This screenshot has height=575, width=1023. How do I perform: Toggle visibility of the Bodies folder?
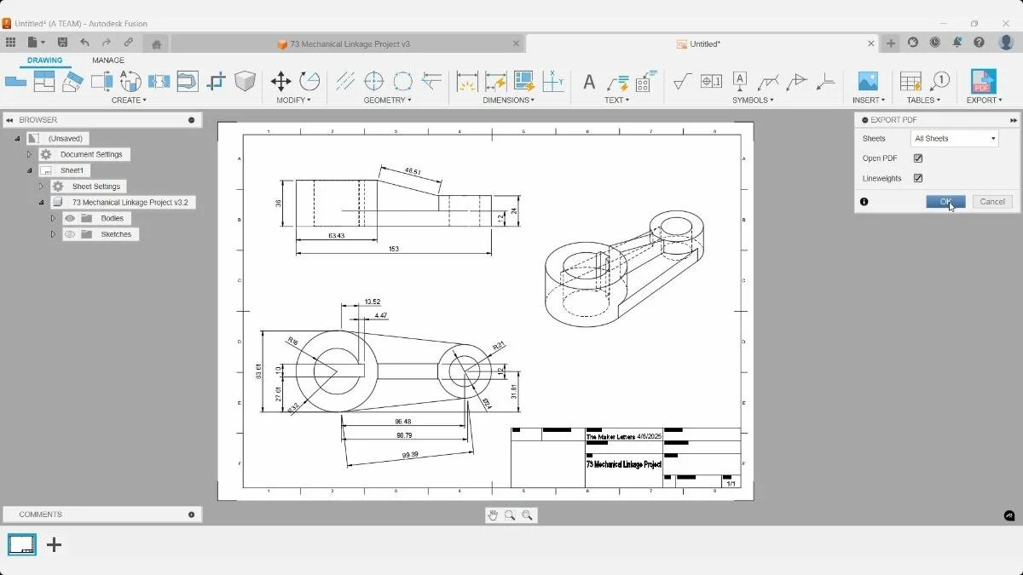click(70, 218)
